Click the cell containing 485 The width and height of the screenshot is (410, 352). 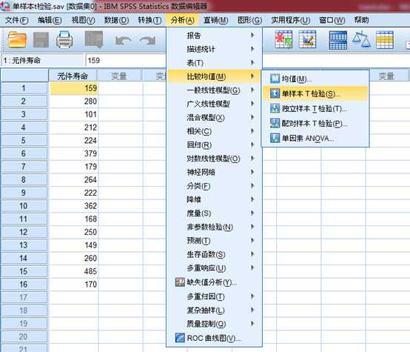click(74, 271)
